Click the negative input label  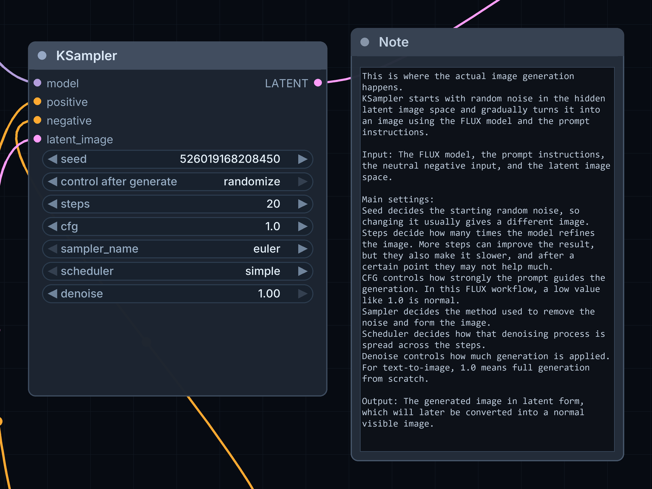pos(69,120)
